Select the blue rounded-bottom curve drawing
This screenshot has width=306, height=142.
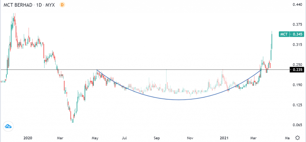coord(179,100)
